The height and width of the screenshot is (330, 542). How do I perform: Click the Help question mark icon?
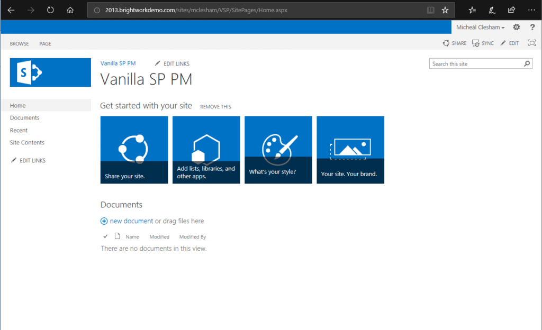[532, 27]
